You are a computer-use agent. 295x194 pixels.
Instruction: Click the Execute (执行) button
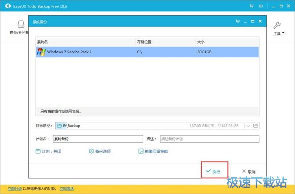click(214, 170)
